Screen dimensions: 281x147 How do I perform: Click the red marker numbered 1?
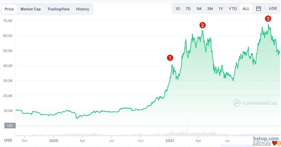pyautogui.click(x=170, y=58)
